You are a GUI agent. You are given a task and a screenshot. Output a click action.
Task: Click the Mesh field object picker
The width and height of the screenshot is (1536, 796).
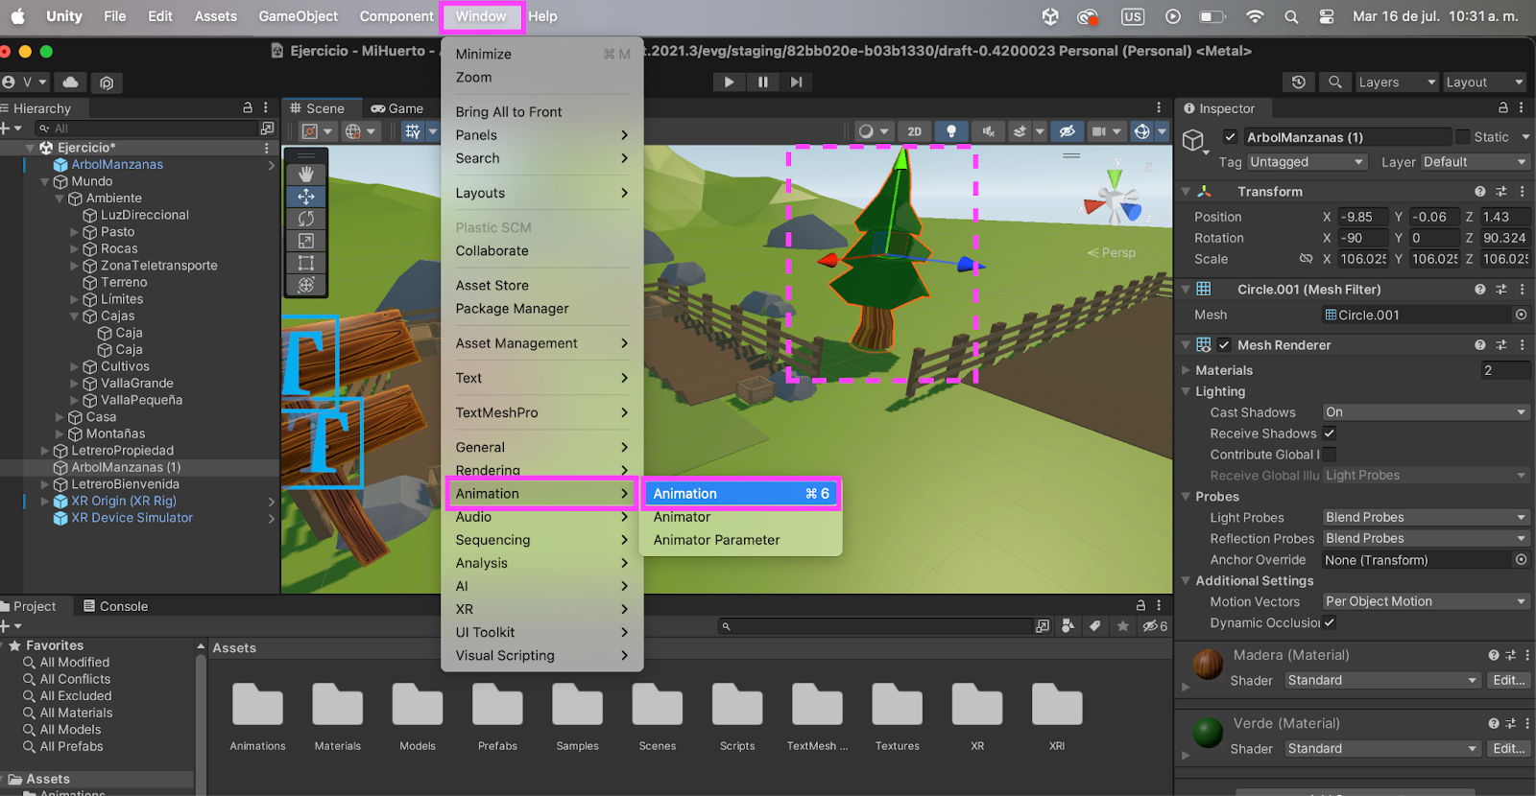(1522, 315)
